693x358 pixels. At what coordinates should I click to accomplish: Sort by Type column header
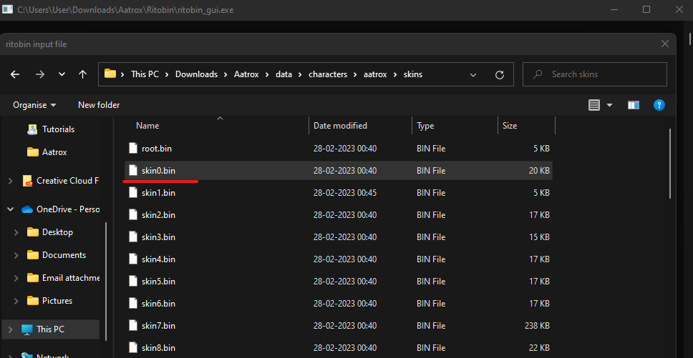[x=425, y=126]
